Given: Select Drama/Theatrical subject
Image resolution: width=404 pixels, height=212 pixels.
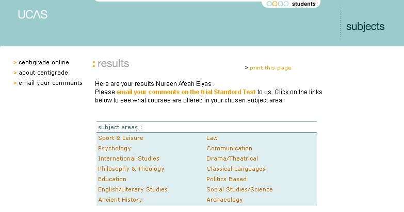Looking at the screenshot, I should pyautogui.click(x=232, y=158).
